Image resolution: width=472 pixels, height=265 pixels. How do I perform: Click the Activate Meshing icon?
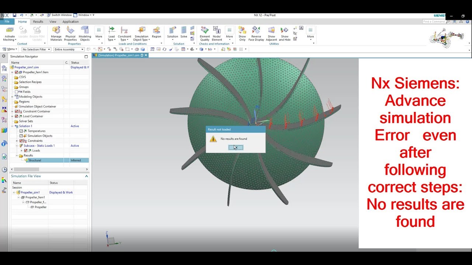10,30
